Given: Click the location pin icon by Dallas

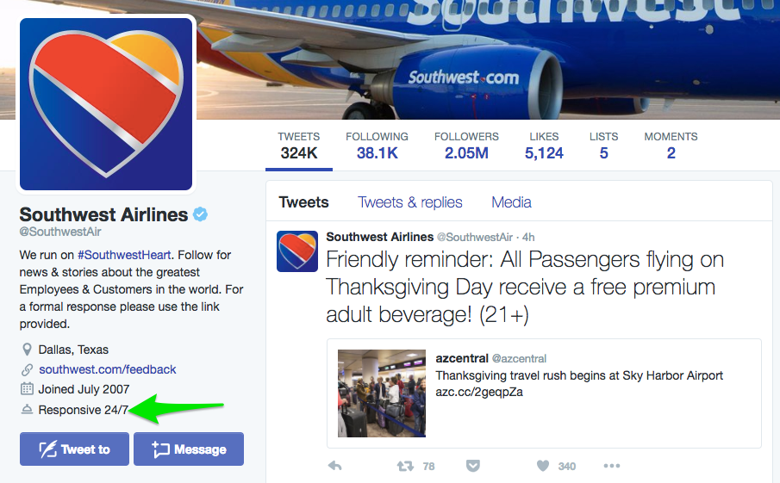Looking at the screenshot, I should coord(27,350).
